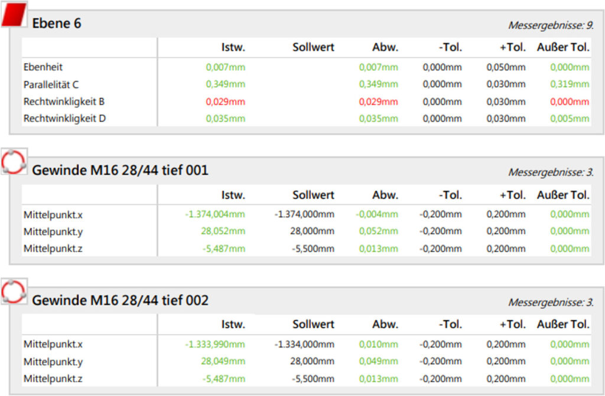
Task: Click the circle icon beside Gewinde tief 002
Action: coord(14,292)
